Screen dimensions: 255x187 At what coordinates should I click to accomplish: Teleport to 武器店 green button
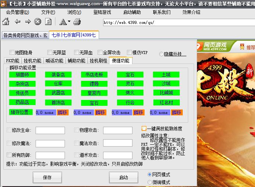tap(58, 93)
